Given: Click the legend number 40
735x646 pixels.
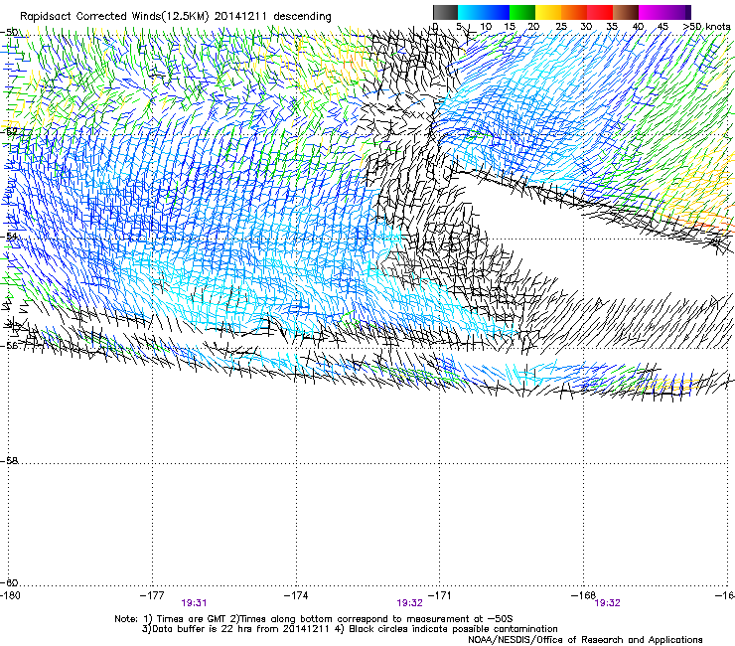Looking at the screenshot, I should click(638, 26).
